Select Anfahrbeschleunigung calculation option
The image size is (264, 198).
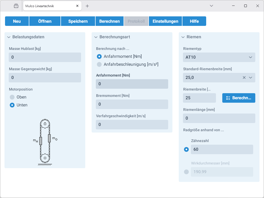(x=99, y=64)
